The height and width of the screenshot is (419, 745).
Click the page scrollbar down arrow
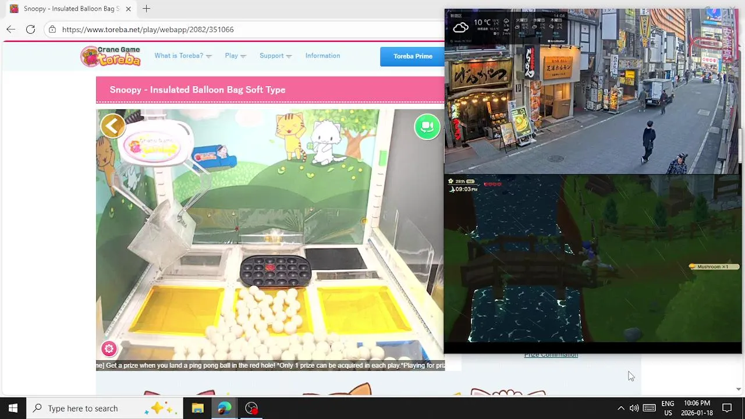[739, 389]
